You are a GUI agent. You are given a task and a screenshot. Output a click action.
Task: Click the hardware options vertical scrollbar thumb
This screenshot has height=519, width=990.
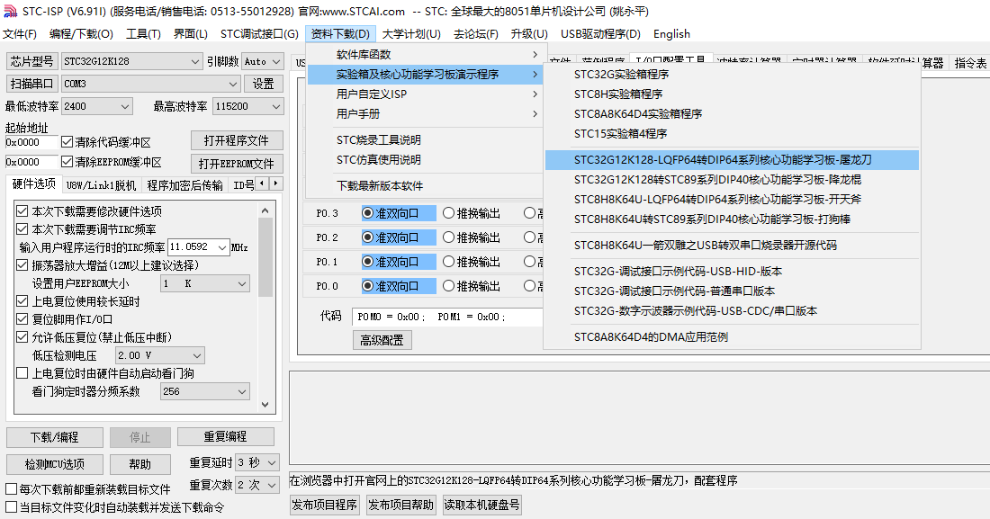click(x=265, y=257)
